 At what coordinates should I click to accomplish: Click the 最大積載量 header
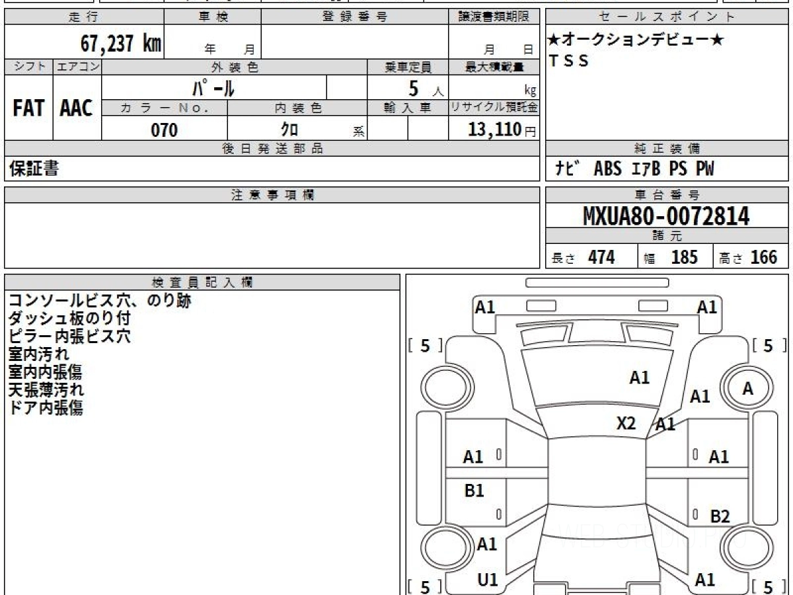point(494,67)
